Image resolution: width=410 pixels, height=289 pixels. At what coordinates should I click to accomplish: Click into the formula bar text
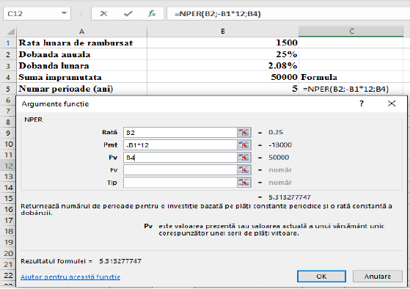288,14
